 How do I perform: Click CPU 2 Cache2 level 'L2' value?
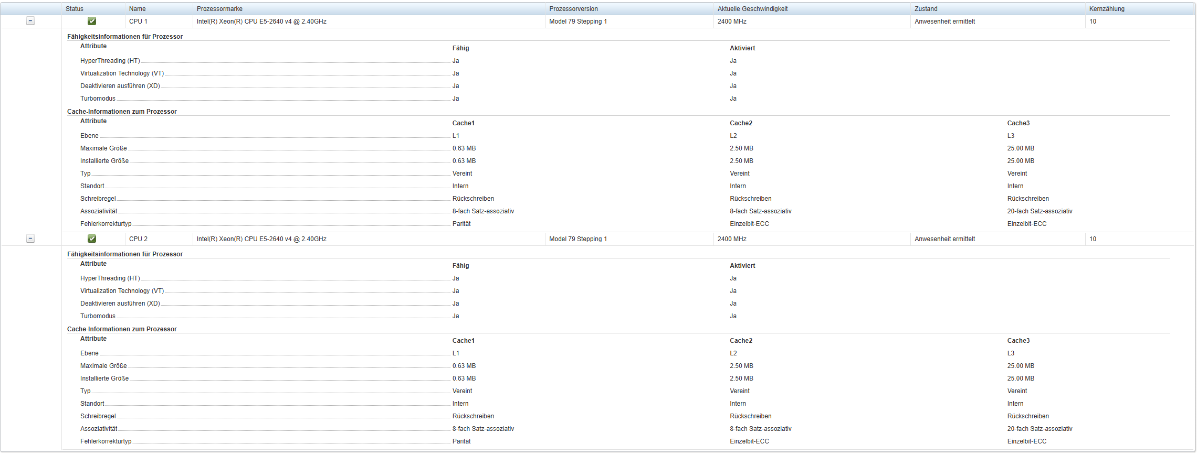[733, 353]
